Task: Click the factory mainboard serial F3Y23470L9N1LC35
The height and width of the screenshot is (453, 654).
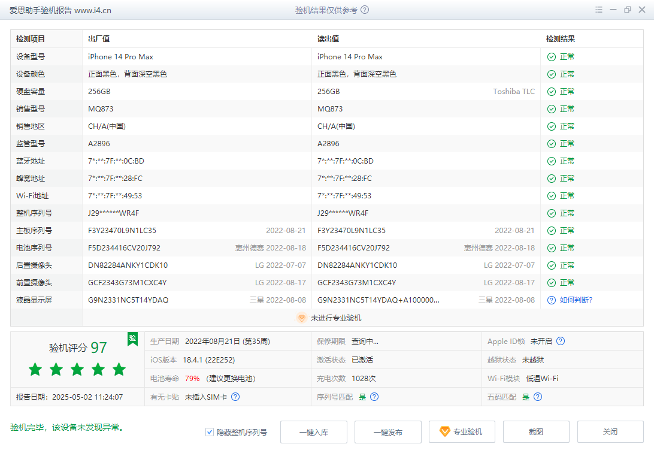Action: [122, 230]
